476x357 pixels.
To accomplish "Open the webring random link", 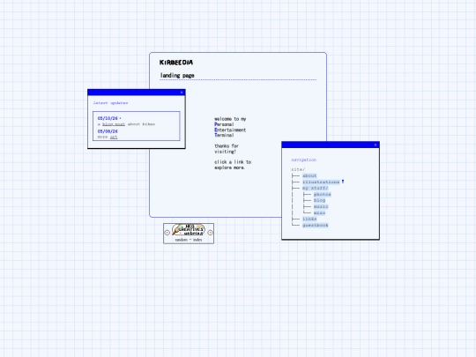I will click(182, 240).
